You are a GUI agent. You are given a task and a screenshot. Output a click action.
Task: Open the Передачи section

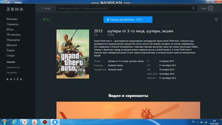pos(13,40)
